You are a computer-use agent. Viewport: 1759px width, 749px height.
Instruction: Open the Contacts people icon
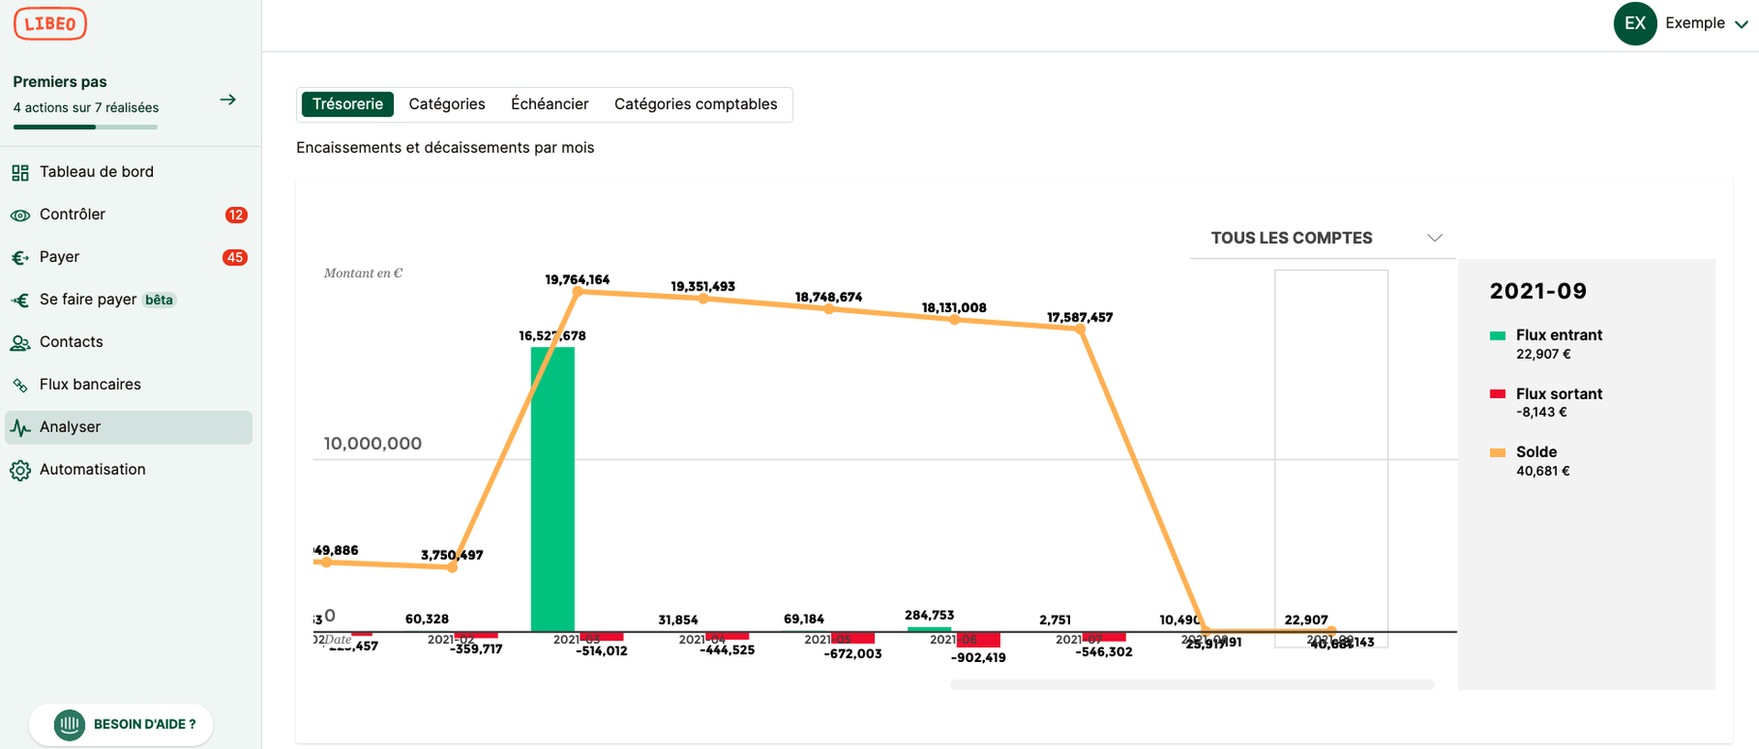pyautogui.click(x=20, y=342)
